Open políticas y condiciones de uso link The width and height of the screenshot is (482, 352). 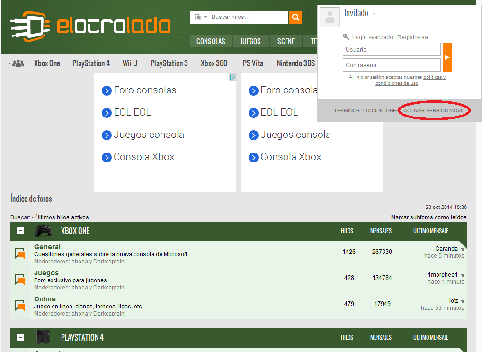pyautogui.click(x=411, y=80)
